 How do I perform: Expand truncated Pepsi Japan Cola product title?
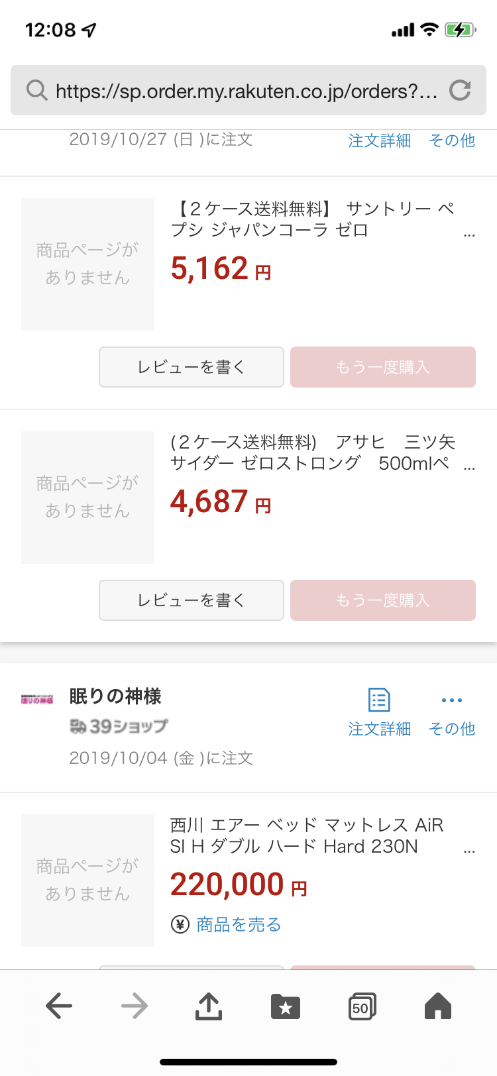pos(469,233)
